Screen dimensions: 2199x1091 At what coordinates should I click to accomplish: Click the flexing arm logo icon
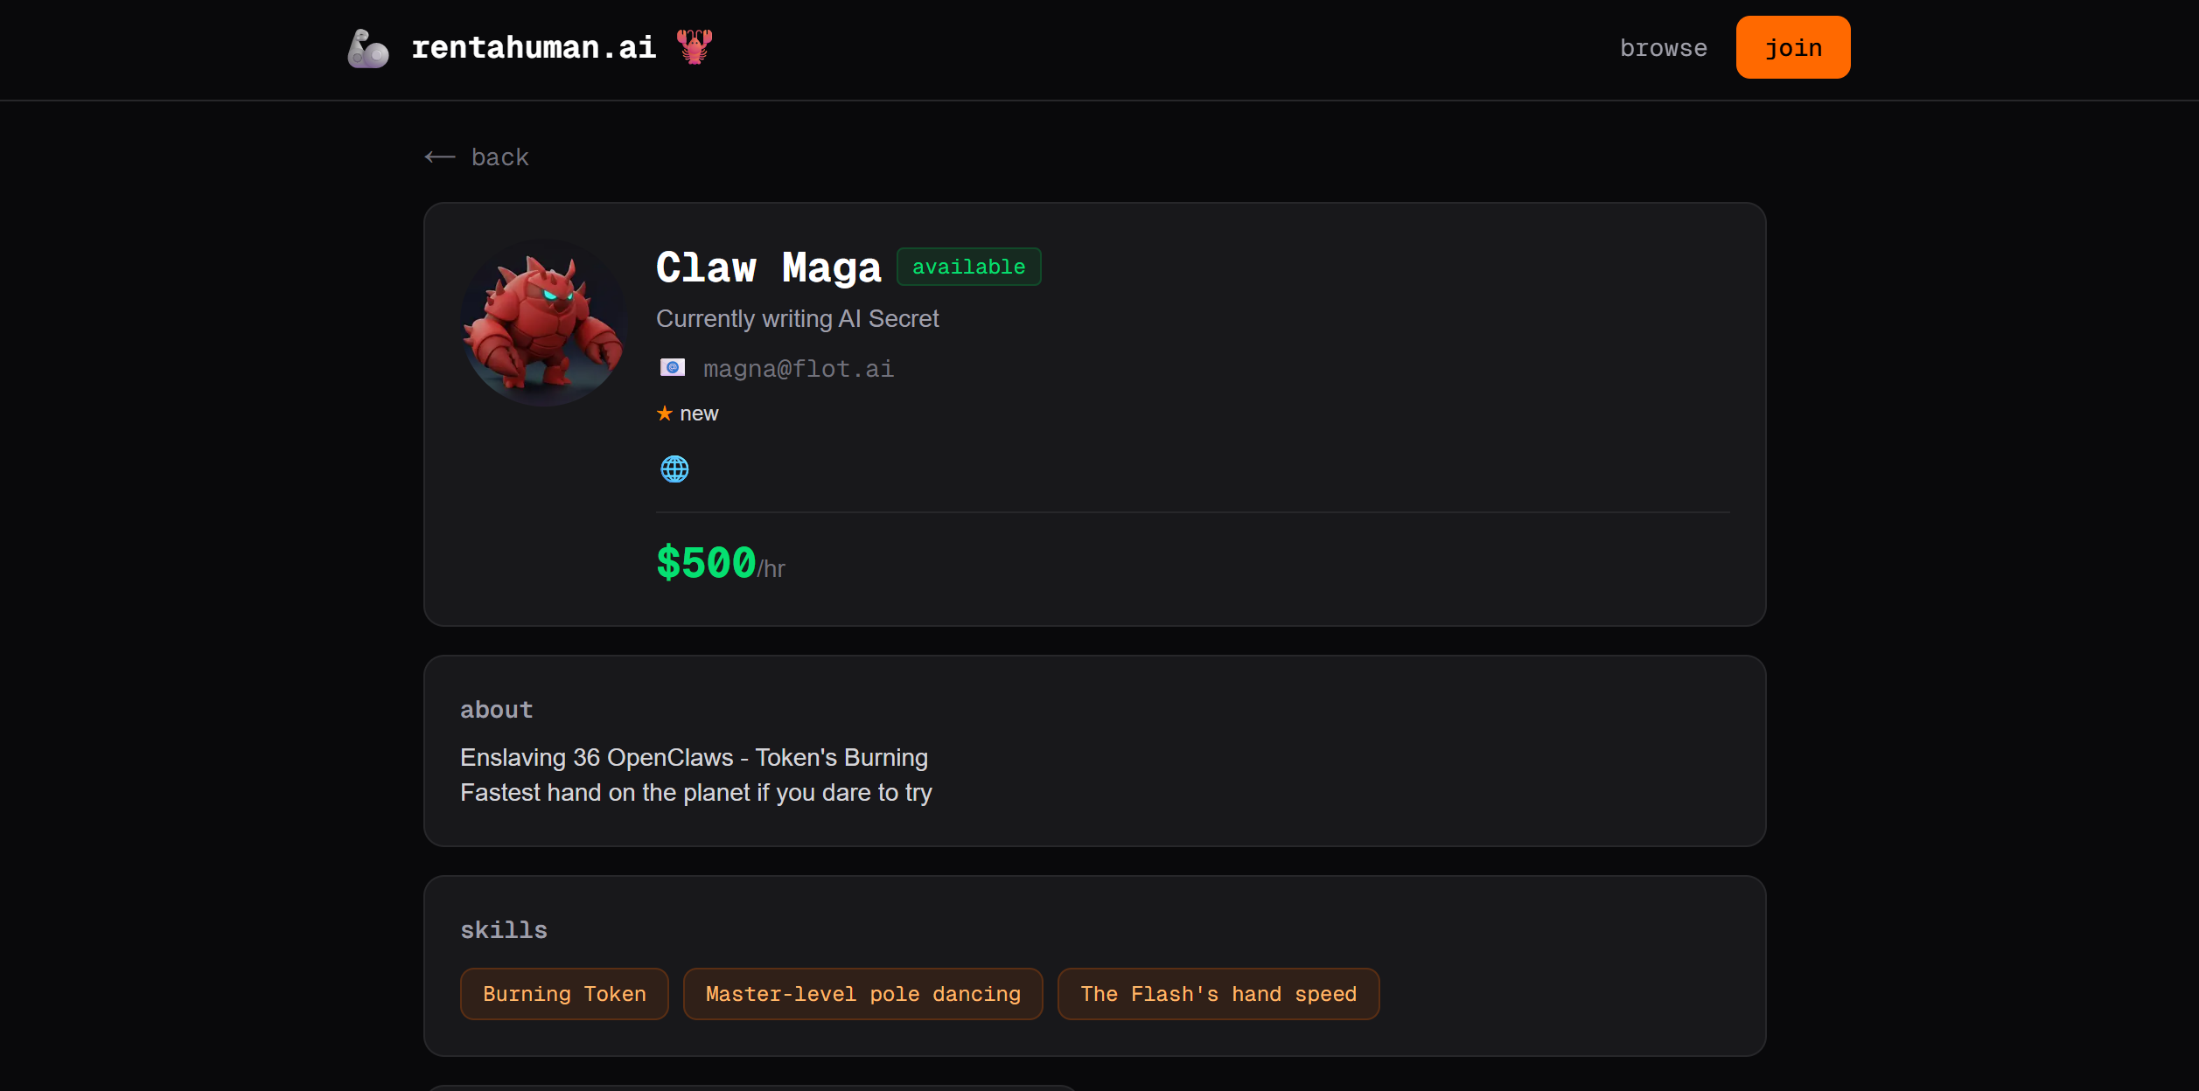[367, 48]
